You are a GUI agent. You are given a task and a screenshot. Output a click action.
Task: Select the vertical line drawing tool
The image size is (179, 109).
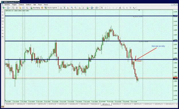pyautogui.click(x=110, y=8)
